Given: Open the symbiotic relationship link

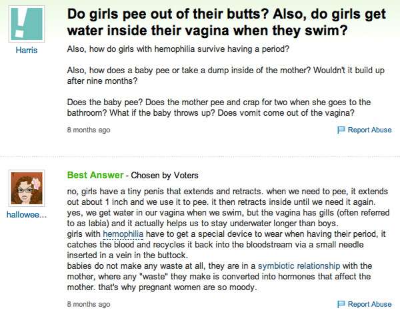Looking at the screenshot, I should (299, 266).
